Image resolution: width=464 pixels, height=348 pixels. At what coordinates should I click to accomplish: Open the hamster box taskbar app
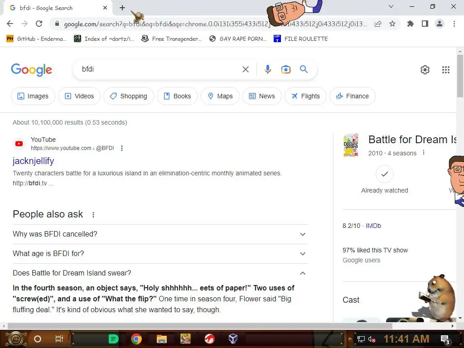(185, 339)
